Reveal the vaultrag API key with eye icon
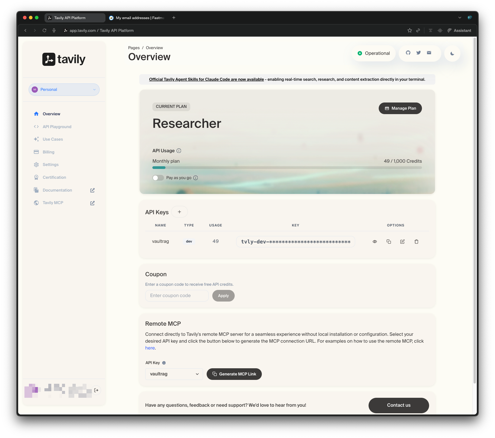The width and height of the screenshot is (495, 438). pos(375,242)
